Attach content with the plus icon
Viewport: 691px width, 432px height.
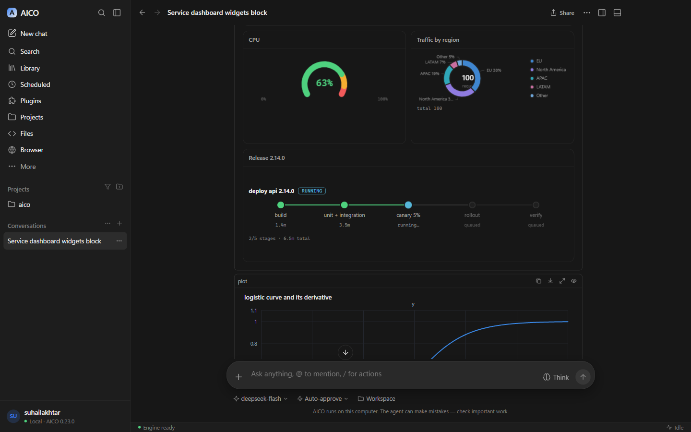[x=238, y=377]
